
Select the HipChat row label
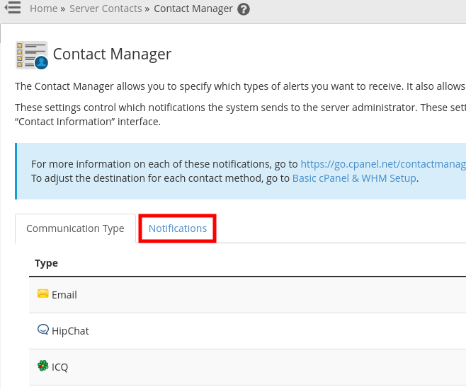click(x=70, y=331)
